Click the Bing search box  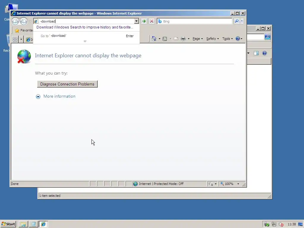pyautogui.click(x=194, y=21)
